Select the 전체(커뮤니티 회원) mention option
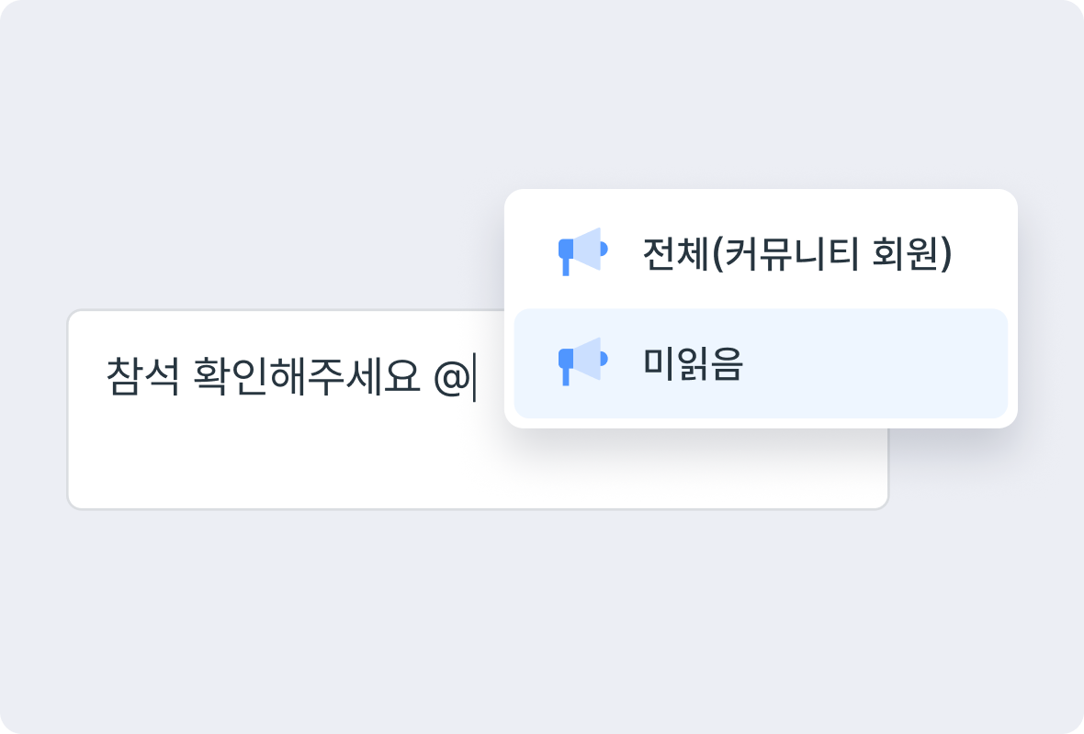Viewport: 1084px width, 734px height. (761, 252)
